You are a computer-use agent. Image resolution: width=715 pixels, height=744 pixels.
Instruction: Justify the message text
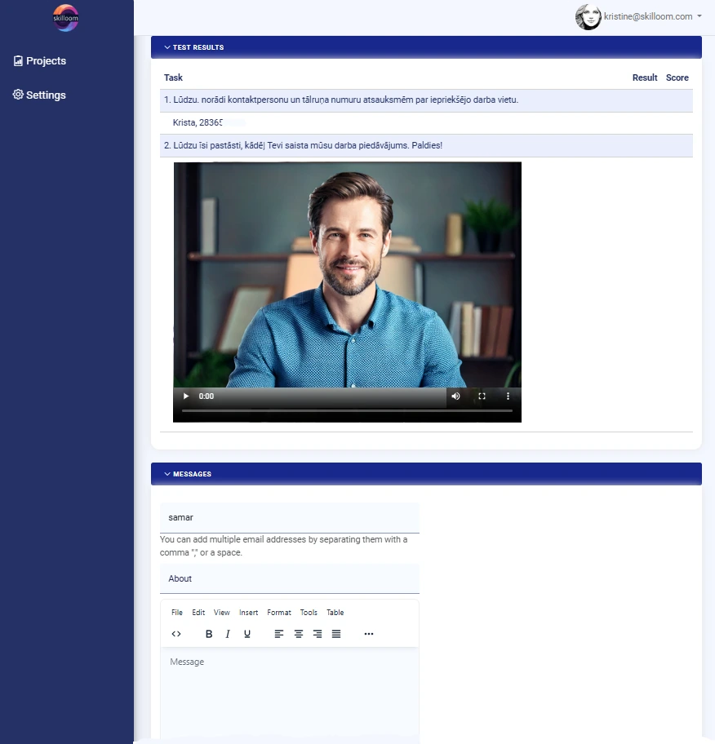pyautogui.click(x=336, y=634)
